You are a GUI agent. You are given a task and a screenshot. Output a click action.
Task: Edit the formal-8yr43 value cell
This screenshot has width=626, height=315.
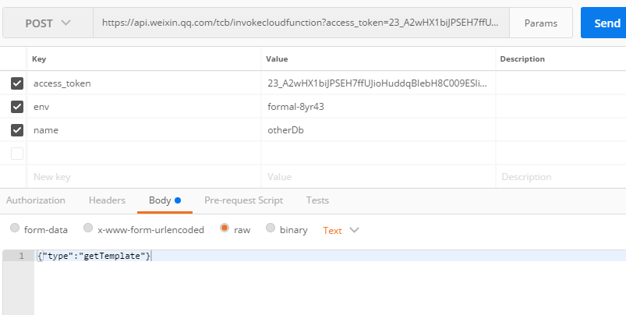[378, 106]
